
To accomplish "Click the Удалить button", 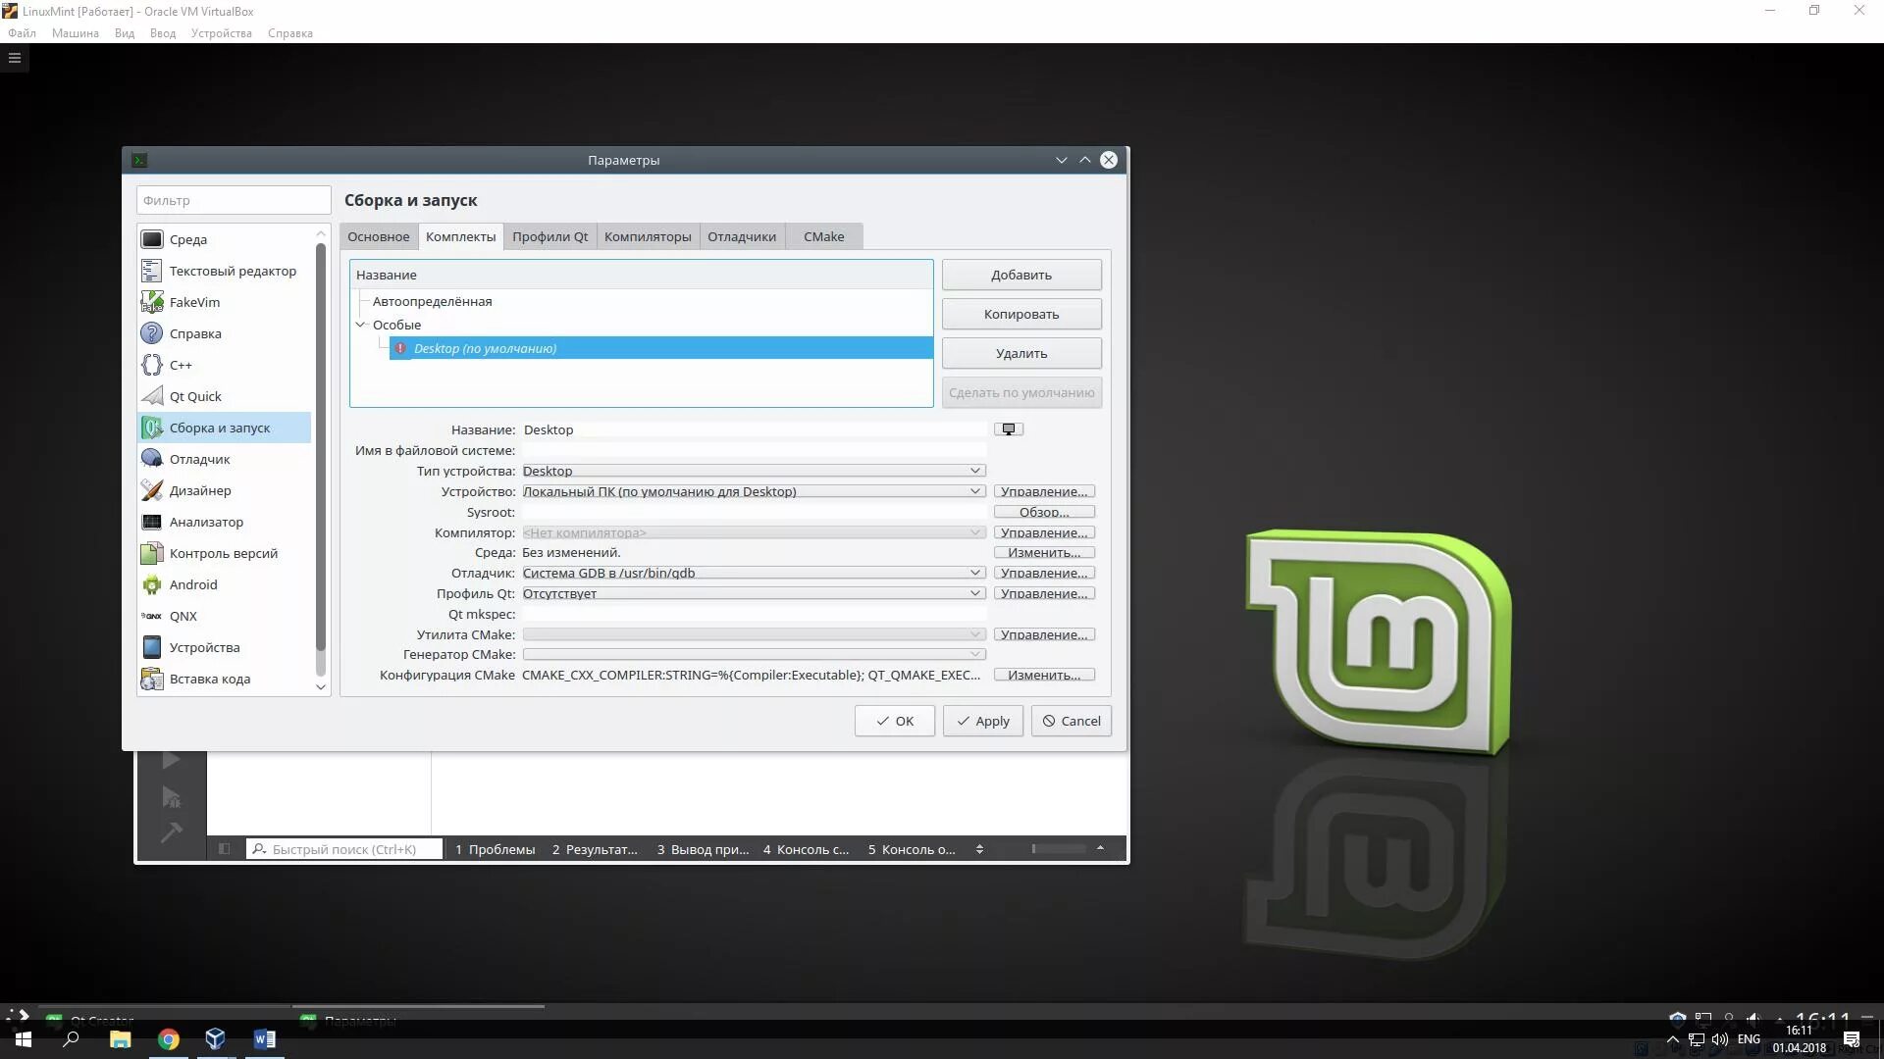I will pos(1021,353).
